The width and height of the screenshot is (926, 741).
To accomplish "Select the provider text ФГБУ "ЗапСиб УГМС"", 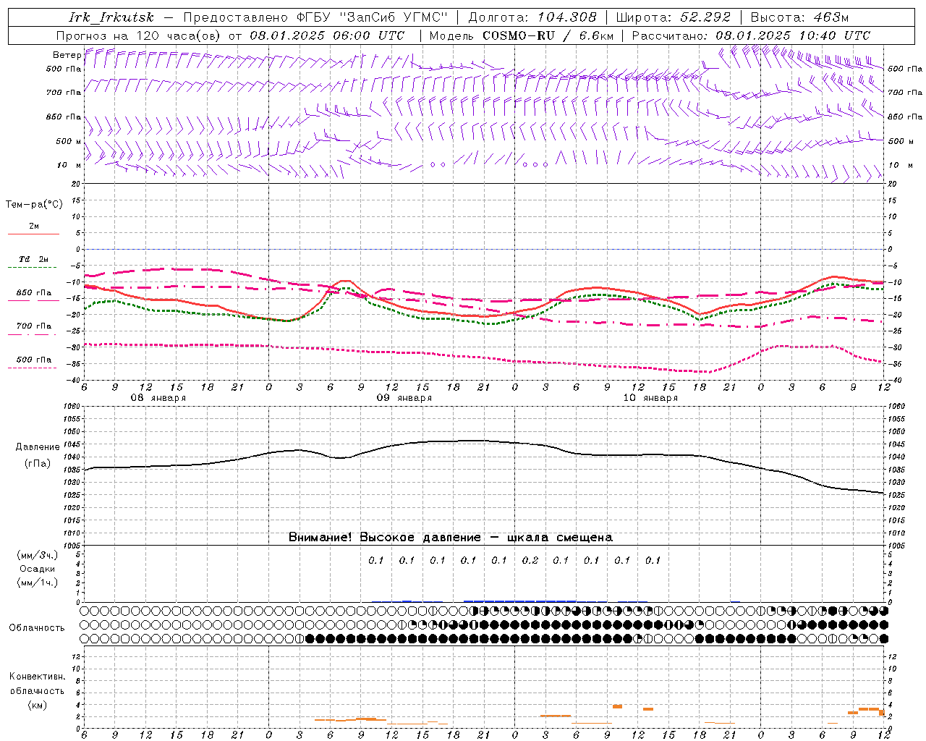I will (372, 17).
